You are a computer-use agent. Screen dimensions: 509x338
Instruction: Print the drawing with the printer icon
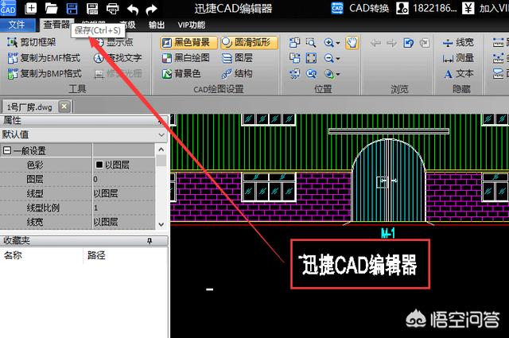[x=112, y=9]
